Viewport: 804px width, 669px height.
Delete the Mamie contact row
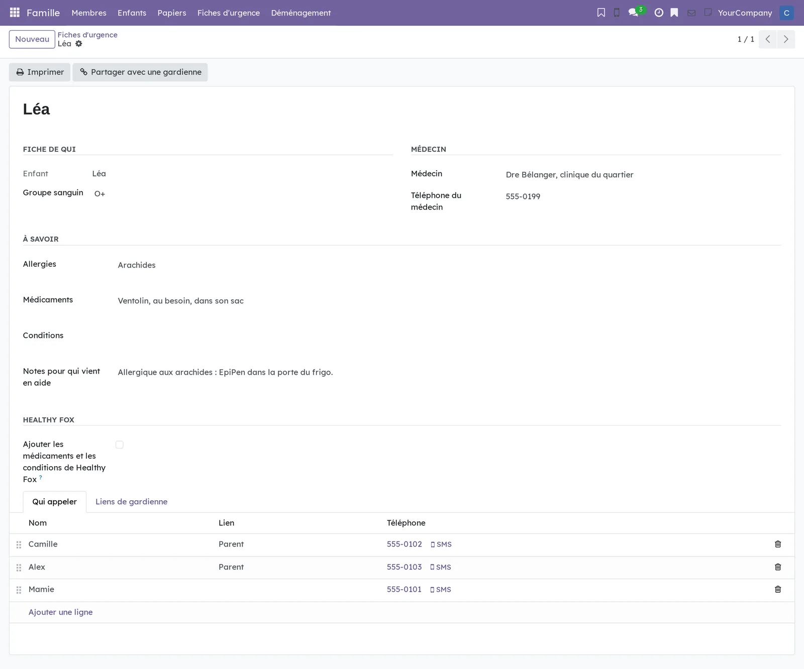[778, 590]
